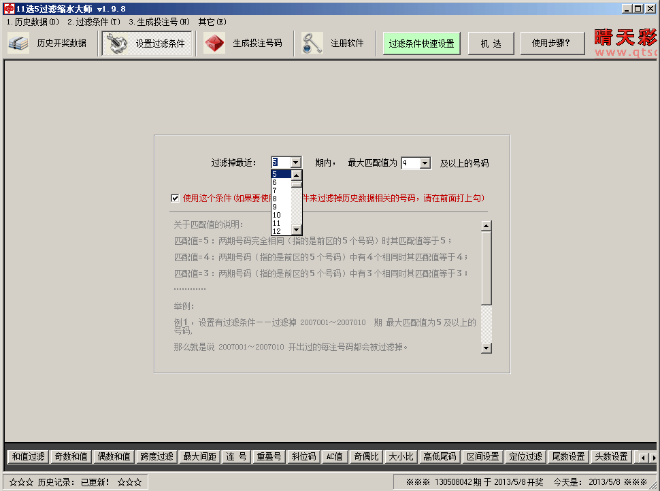The image size is (660, 491).
Task: Click description box scroll up arrow
Action: [x=486, y=226]
